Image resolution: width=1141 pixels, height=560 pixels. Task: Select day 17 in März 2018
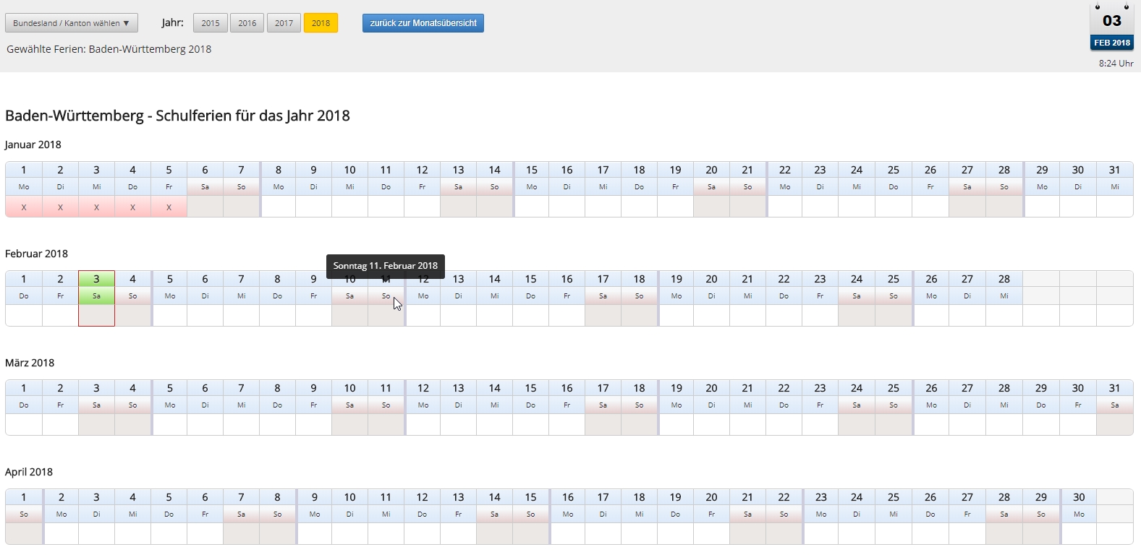tap(603, 388)
